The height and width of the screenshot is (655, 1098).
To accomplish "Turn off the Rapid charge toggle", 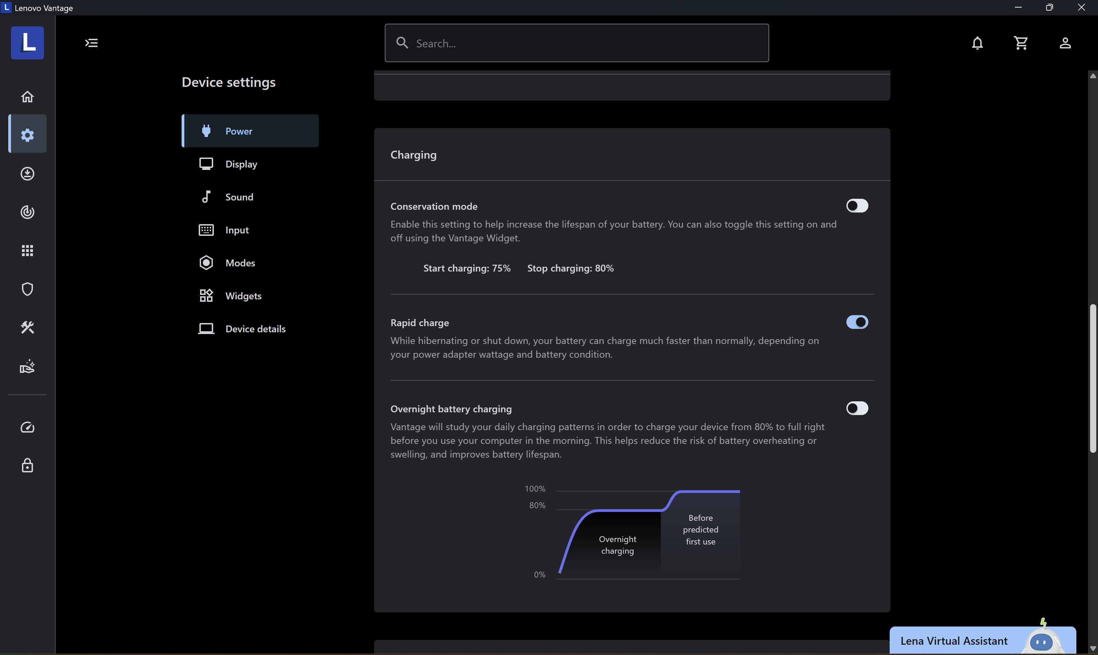I will click(857, 322).
